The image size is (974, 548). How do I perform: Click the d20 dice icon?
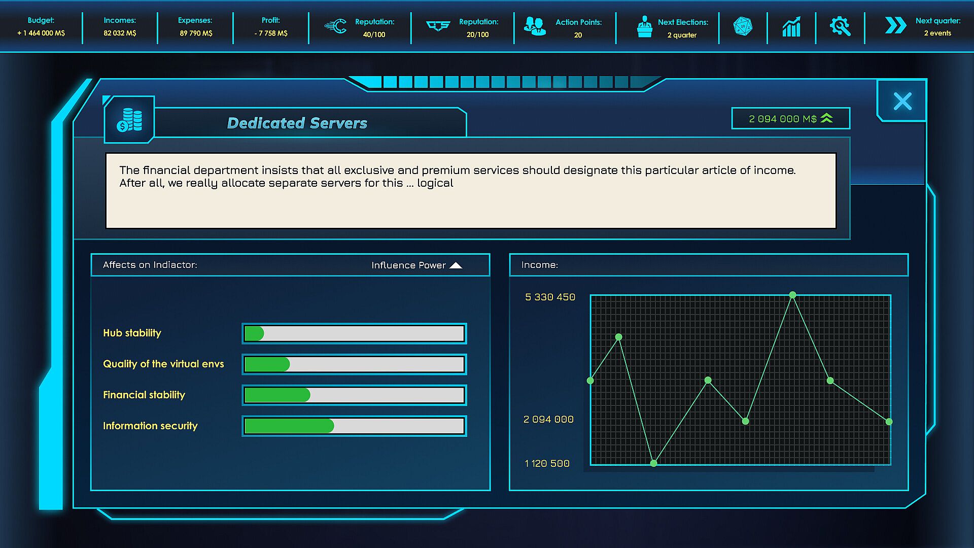click(x=743, y=26)
